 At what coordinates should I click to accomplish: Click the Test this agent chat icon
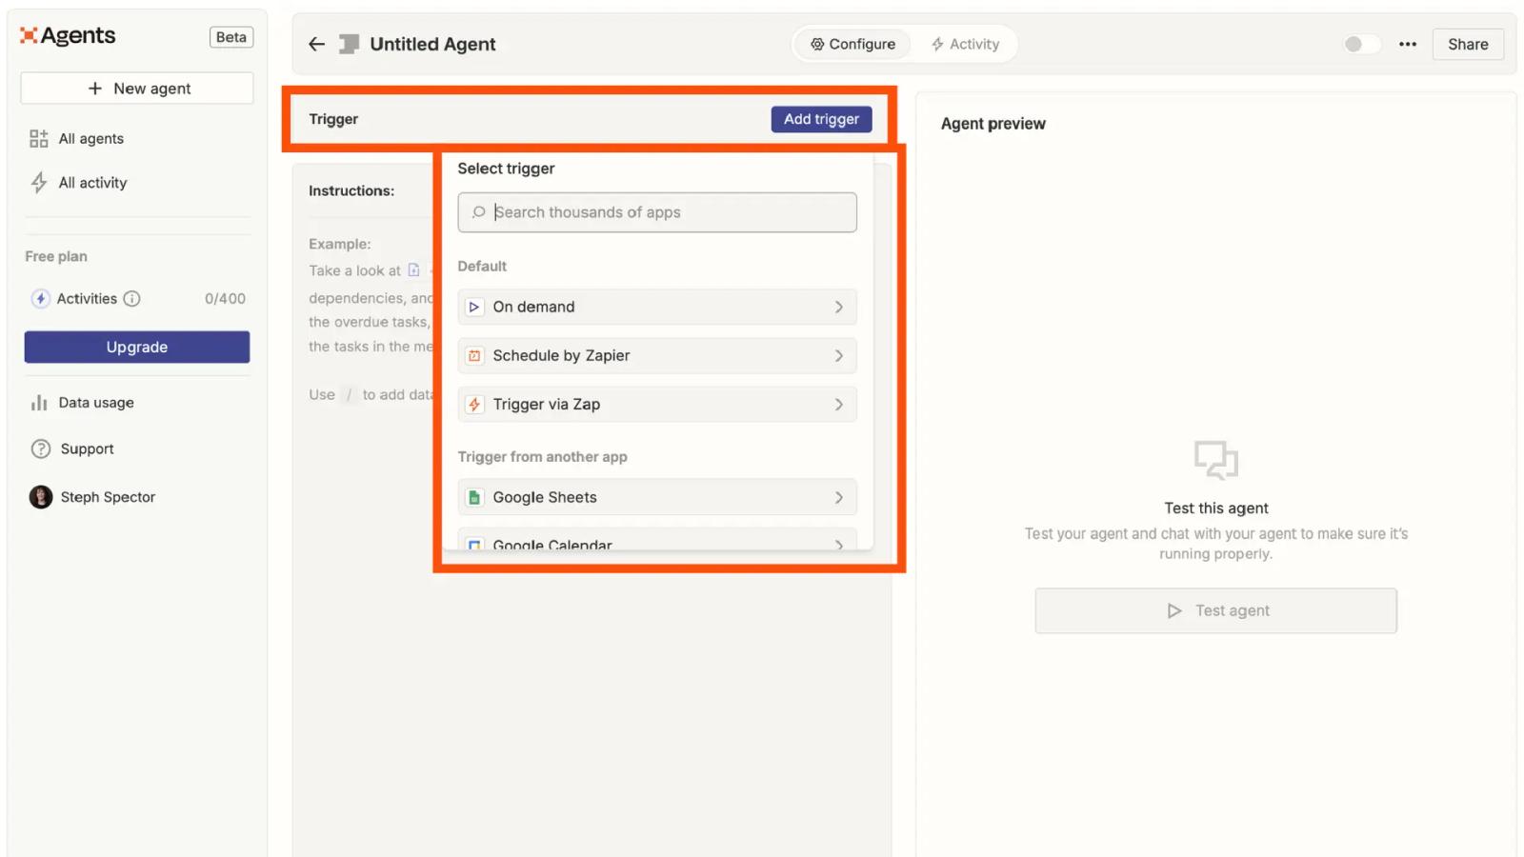coord(1216,460)
